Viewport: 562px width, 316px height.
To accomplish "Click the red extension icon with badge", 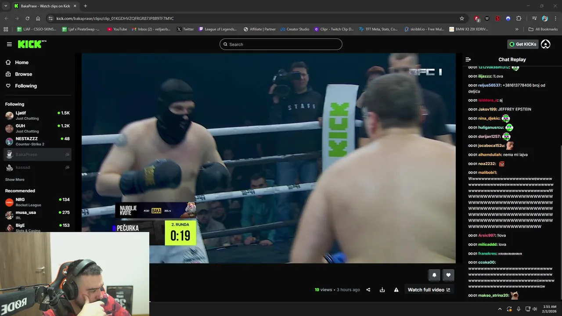I will 477,18.
